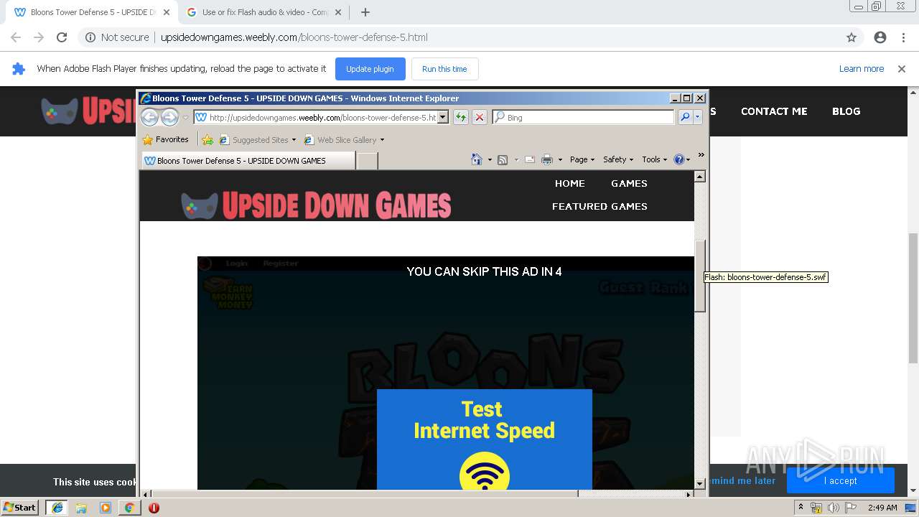The width and height of the screenshot is (919, 517).
Task: Open BLOG menu on site
Action: (846, 111)
